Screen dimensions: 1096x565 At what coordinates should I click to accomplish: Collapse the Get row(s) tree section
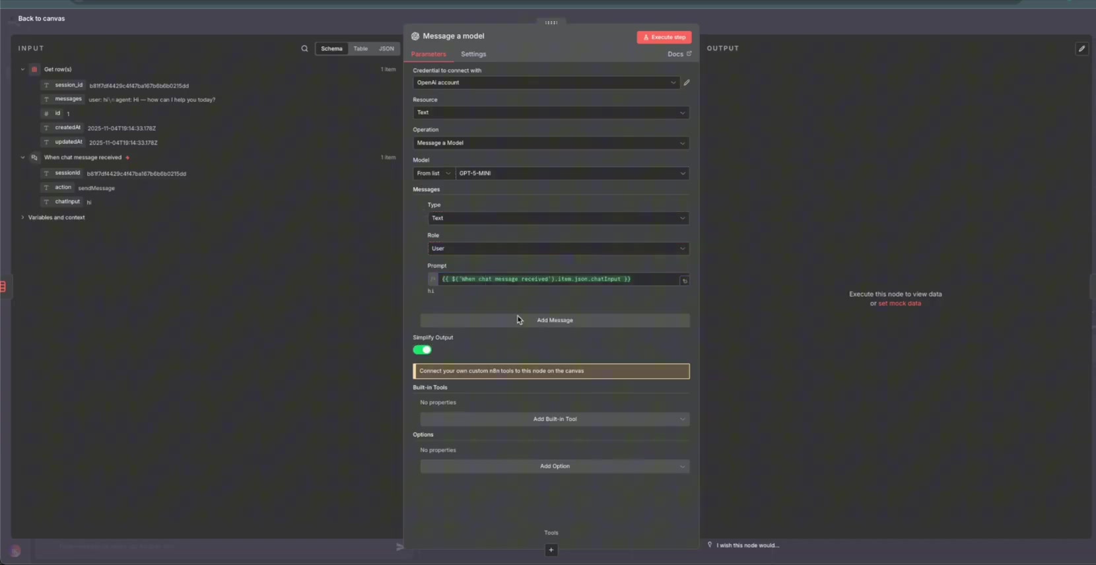22,69
